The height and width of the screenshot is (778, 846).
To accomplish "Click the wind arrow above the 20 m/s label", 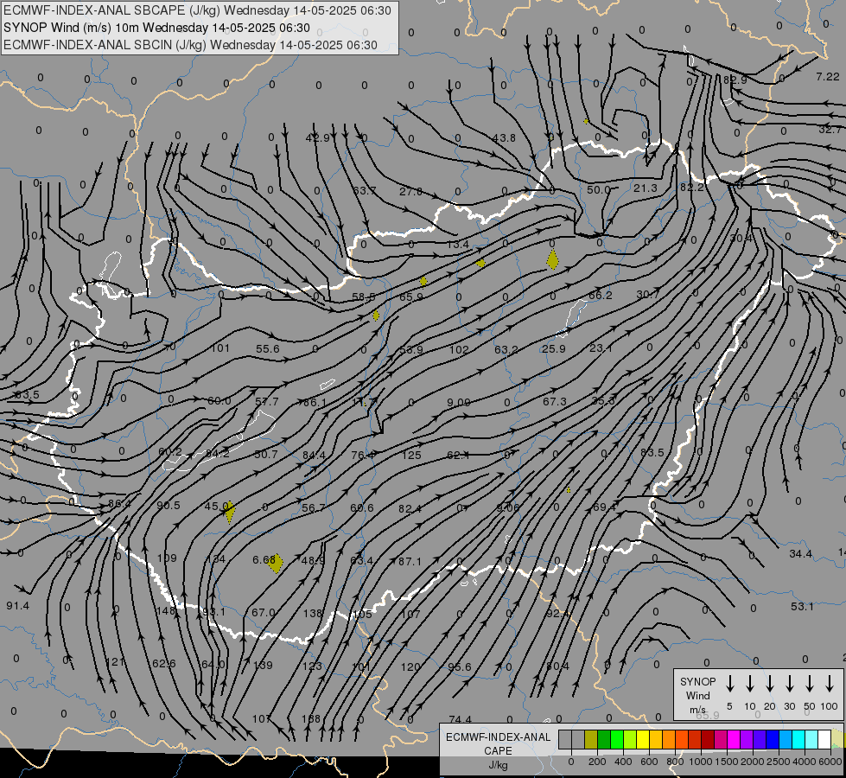I will point(769,683).
